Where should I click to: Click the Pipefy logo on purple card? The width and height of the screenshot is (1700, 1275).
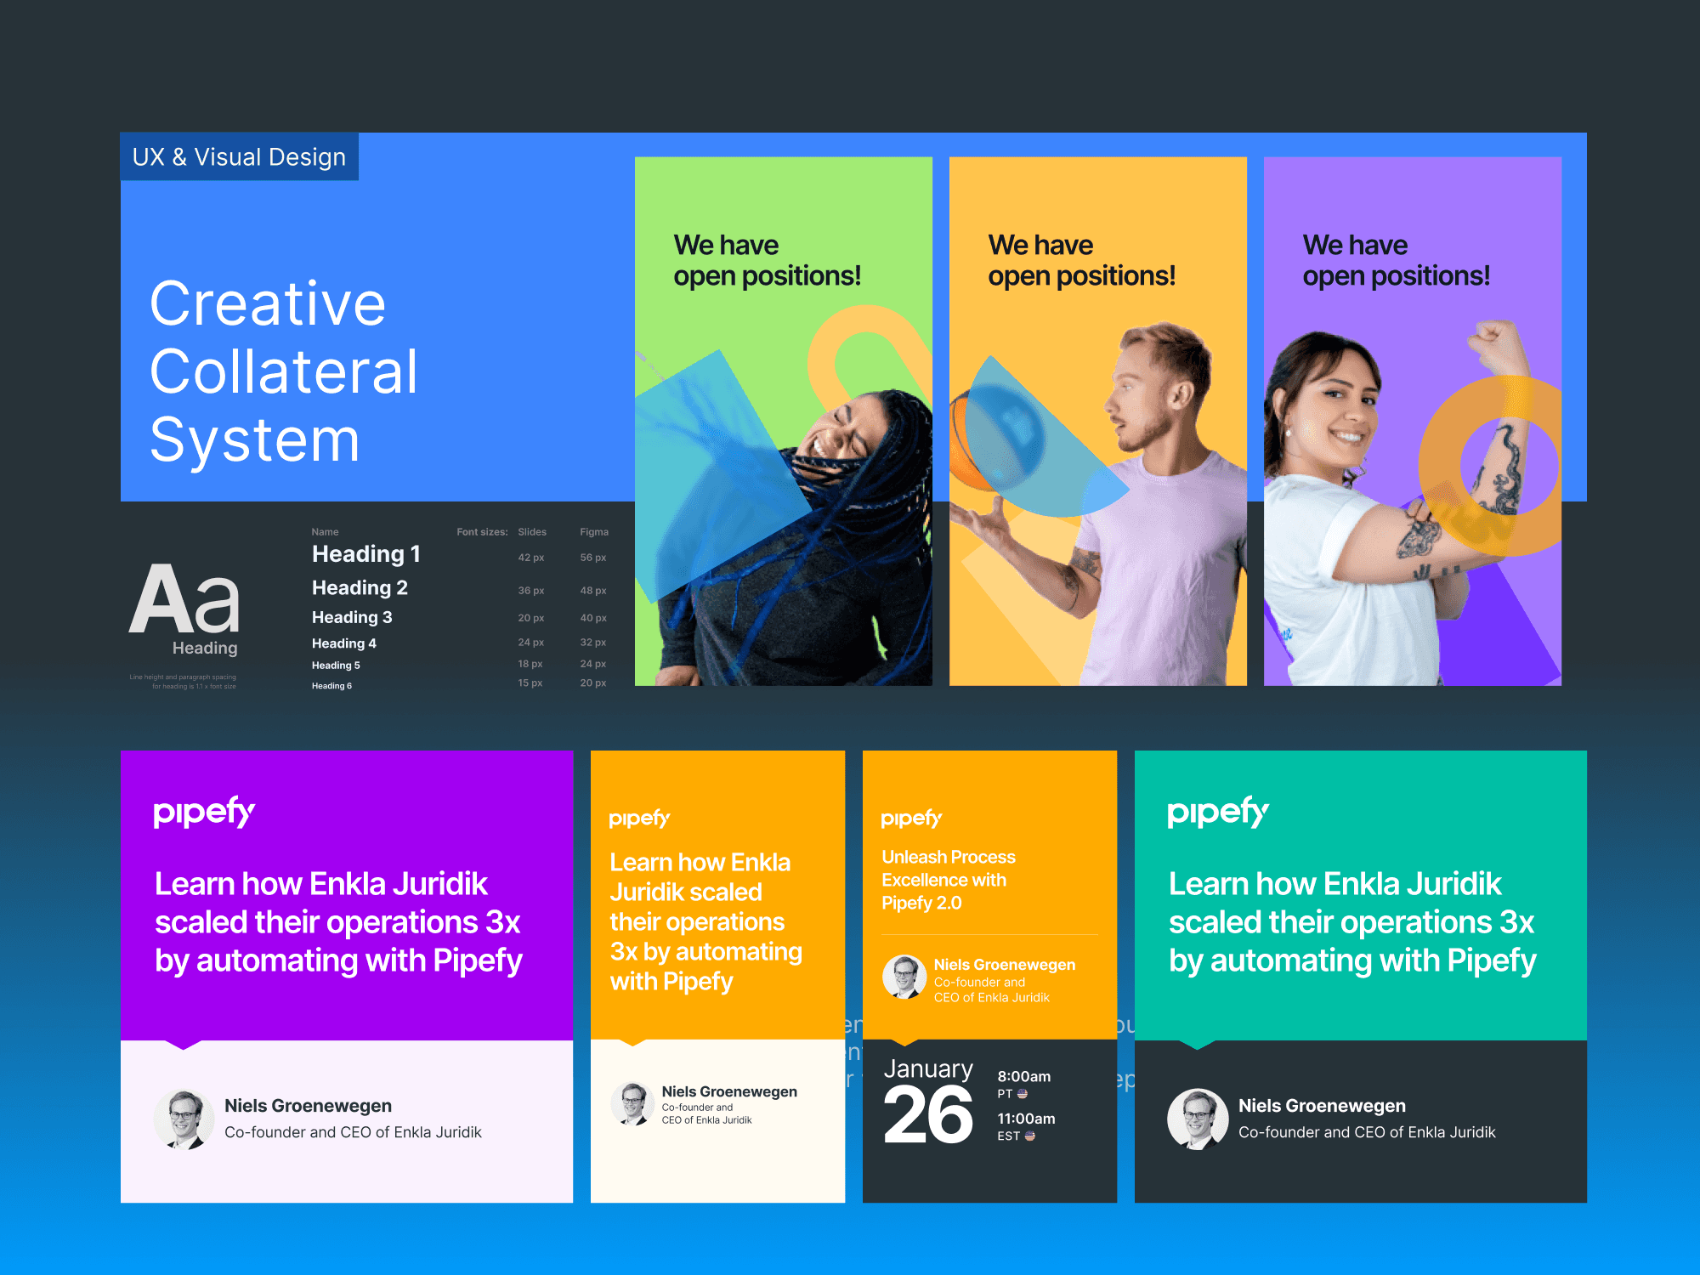[204, 812]
